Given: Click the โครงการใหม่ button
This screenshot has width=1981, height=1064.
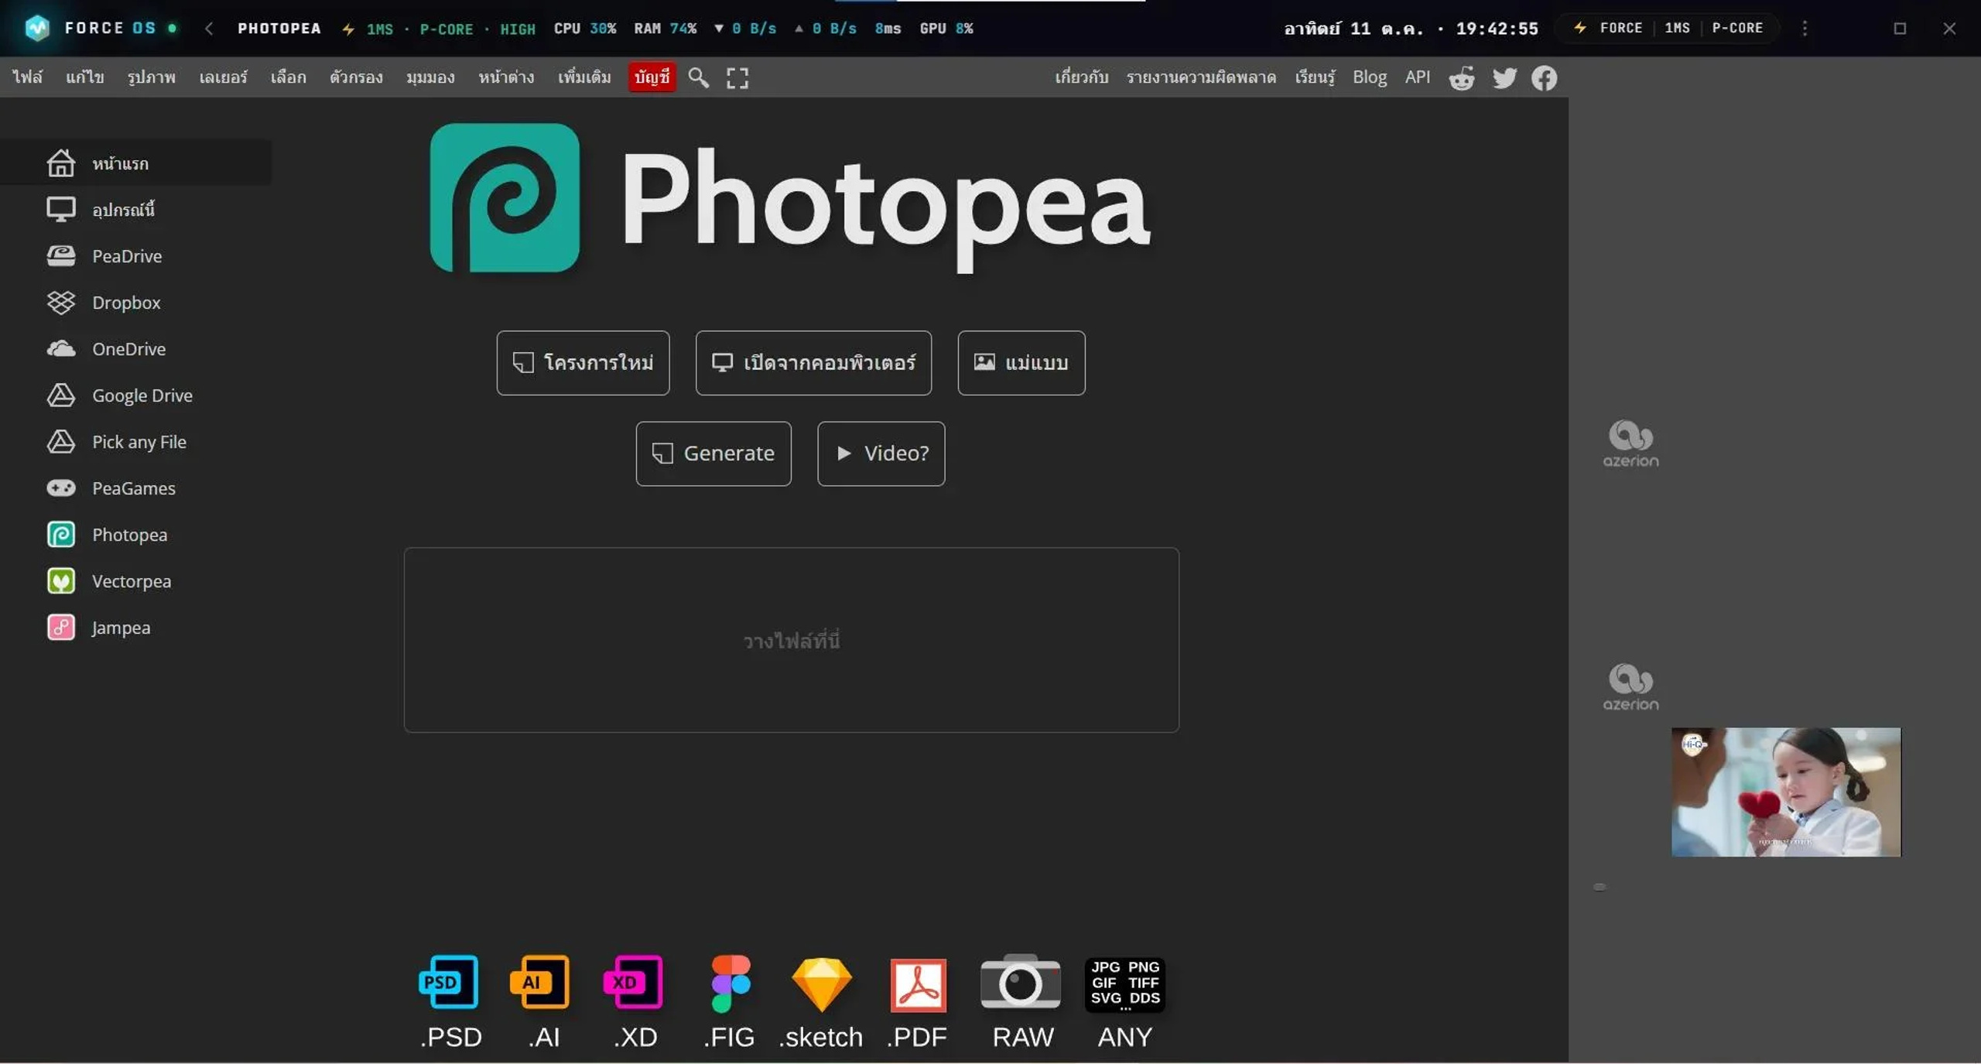Looking at the screenshot, I should tap(583, 363).
